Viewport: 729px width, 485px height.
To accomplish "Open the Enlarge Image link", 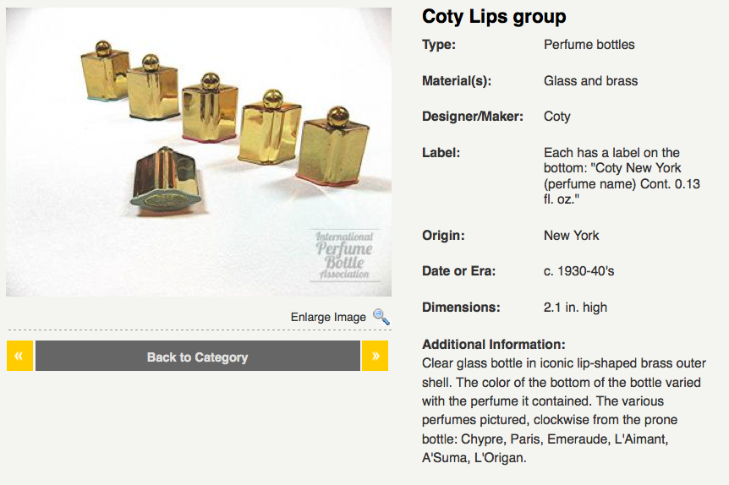I will tap(328, 317).
